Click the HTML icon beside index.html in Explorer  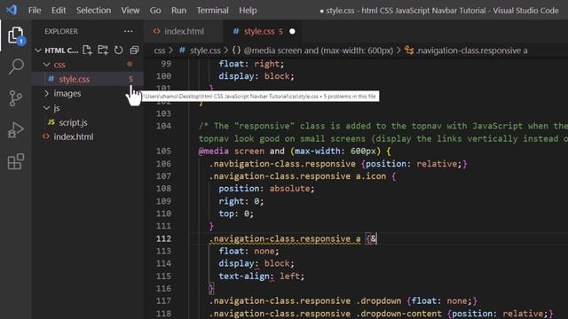[x=46, y=136]
